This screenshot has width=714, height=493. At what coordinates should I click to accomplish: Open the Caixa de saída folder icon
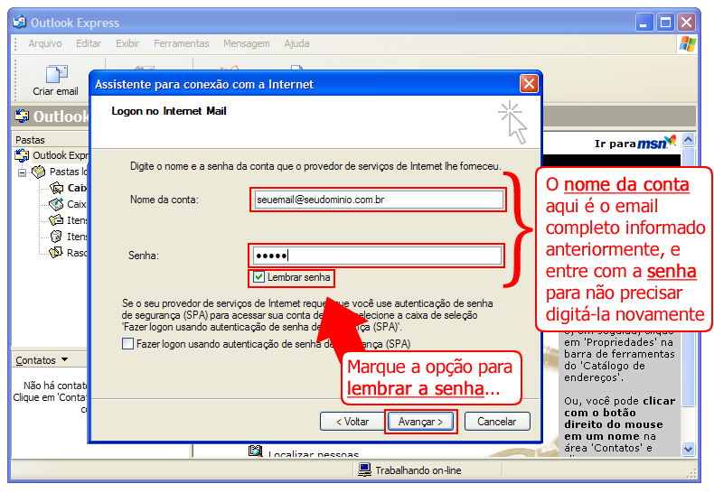coord(56,204)
